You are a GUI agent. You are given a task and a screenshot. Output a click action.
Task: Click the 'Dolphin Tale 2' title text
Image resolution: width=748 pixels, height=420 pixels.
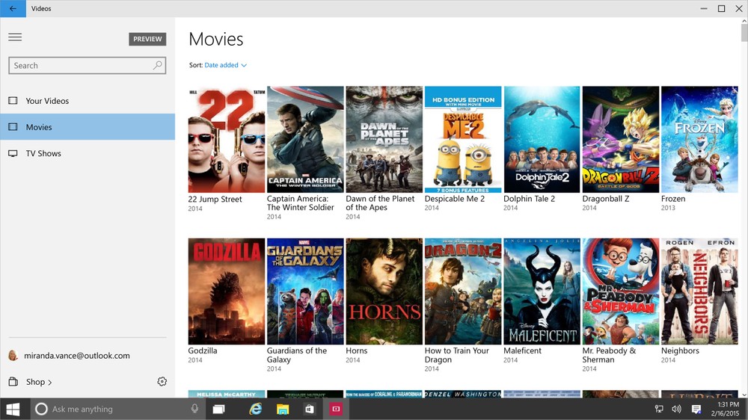pyautogui.click(x=529, y=199)
